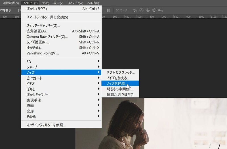
Task: Expand the その他 submenu
Action: pyautogui.click(x=61, y=116)
